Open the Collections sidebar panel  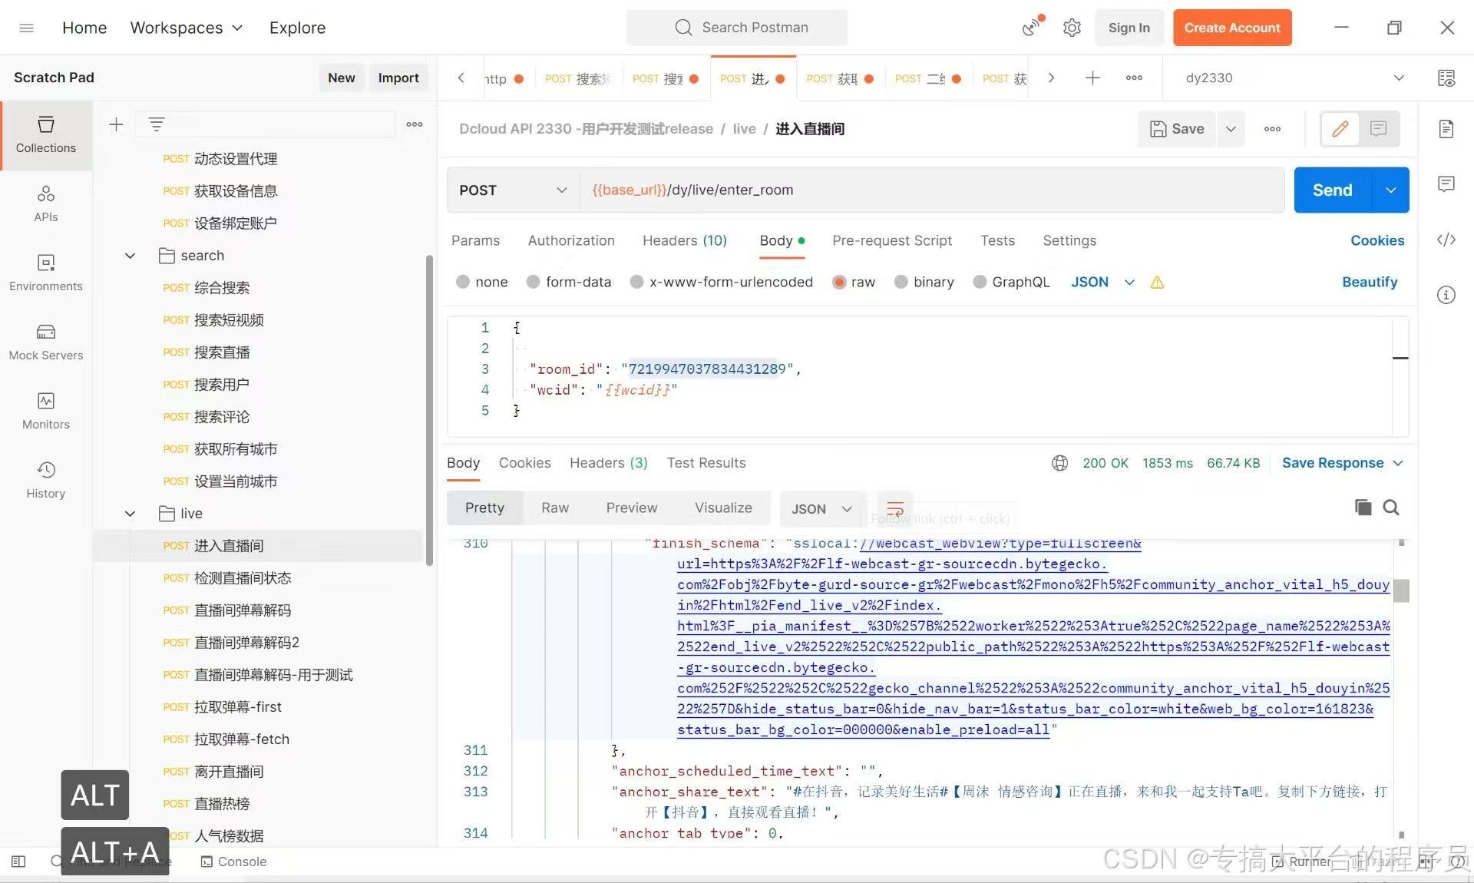pyautogui.click(x=46, y=135)
